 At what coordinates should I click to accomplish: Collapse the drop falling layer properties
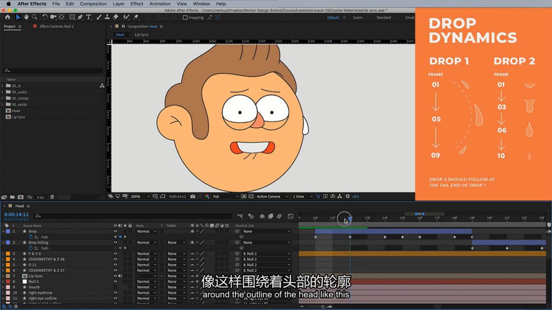(x=3, y=243)
